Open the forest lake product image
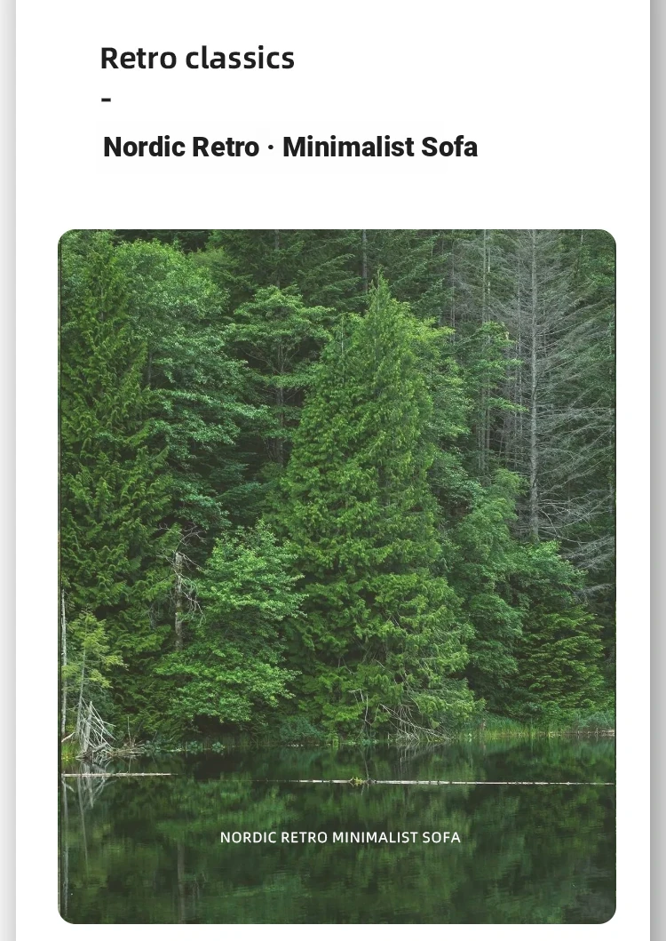Image resolution: width=666 pixels, height=941 pixels. coord(337,576)
